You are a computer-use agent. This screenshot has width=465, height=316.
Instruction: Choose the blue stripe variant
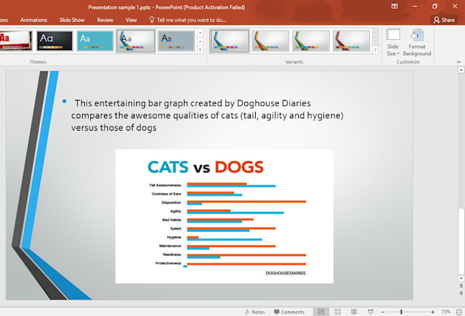(x=230, y=40)
